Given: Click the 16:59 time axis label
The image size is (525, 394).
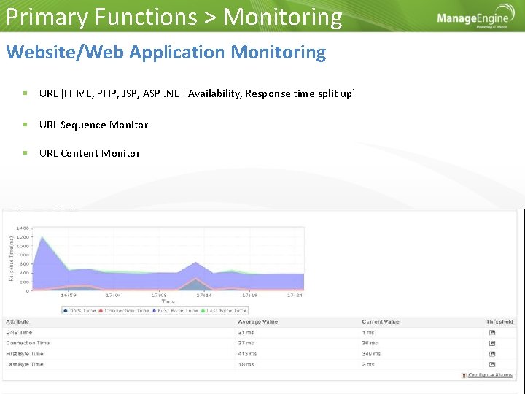Looking at the screenshot, I should click(x=69, y=295).
